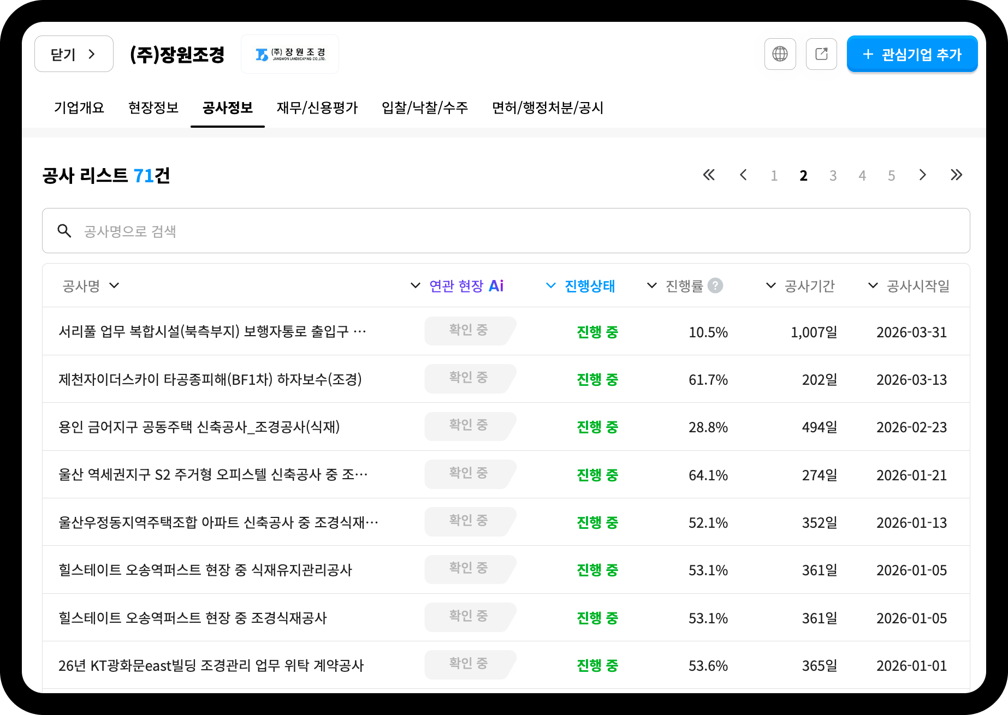
Task: Click the 관심기업 추가 button
Action: 912,54
